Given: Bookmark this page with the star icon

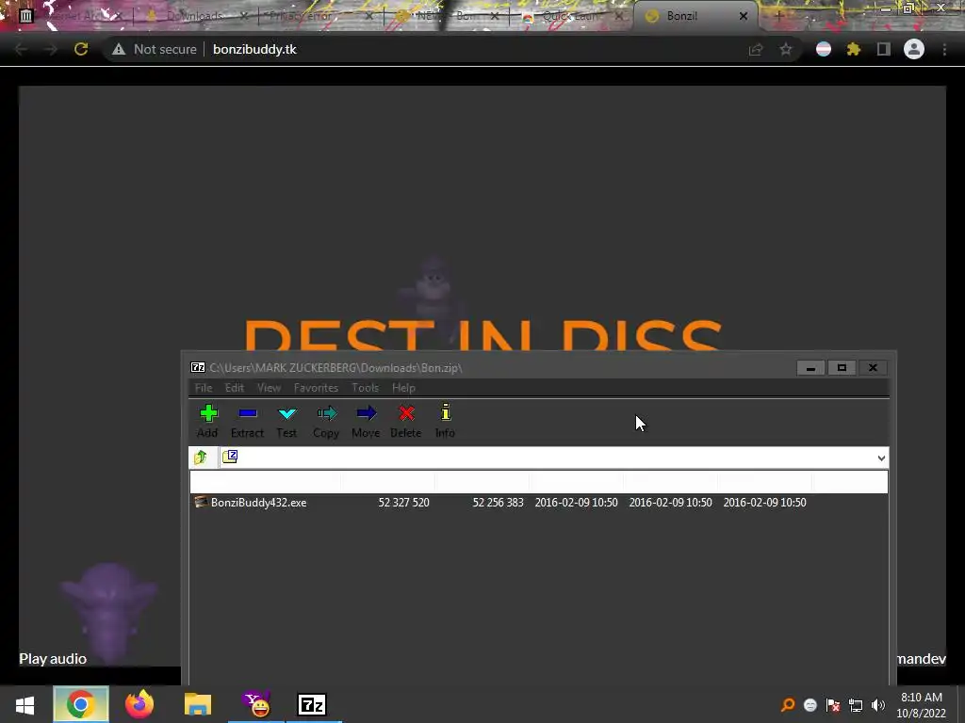Looking at the screenshot, I should click(x=786, y=49).
